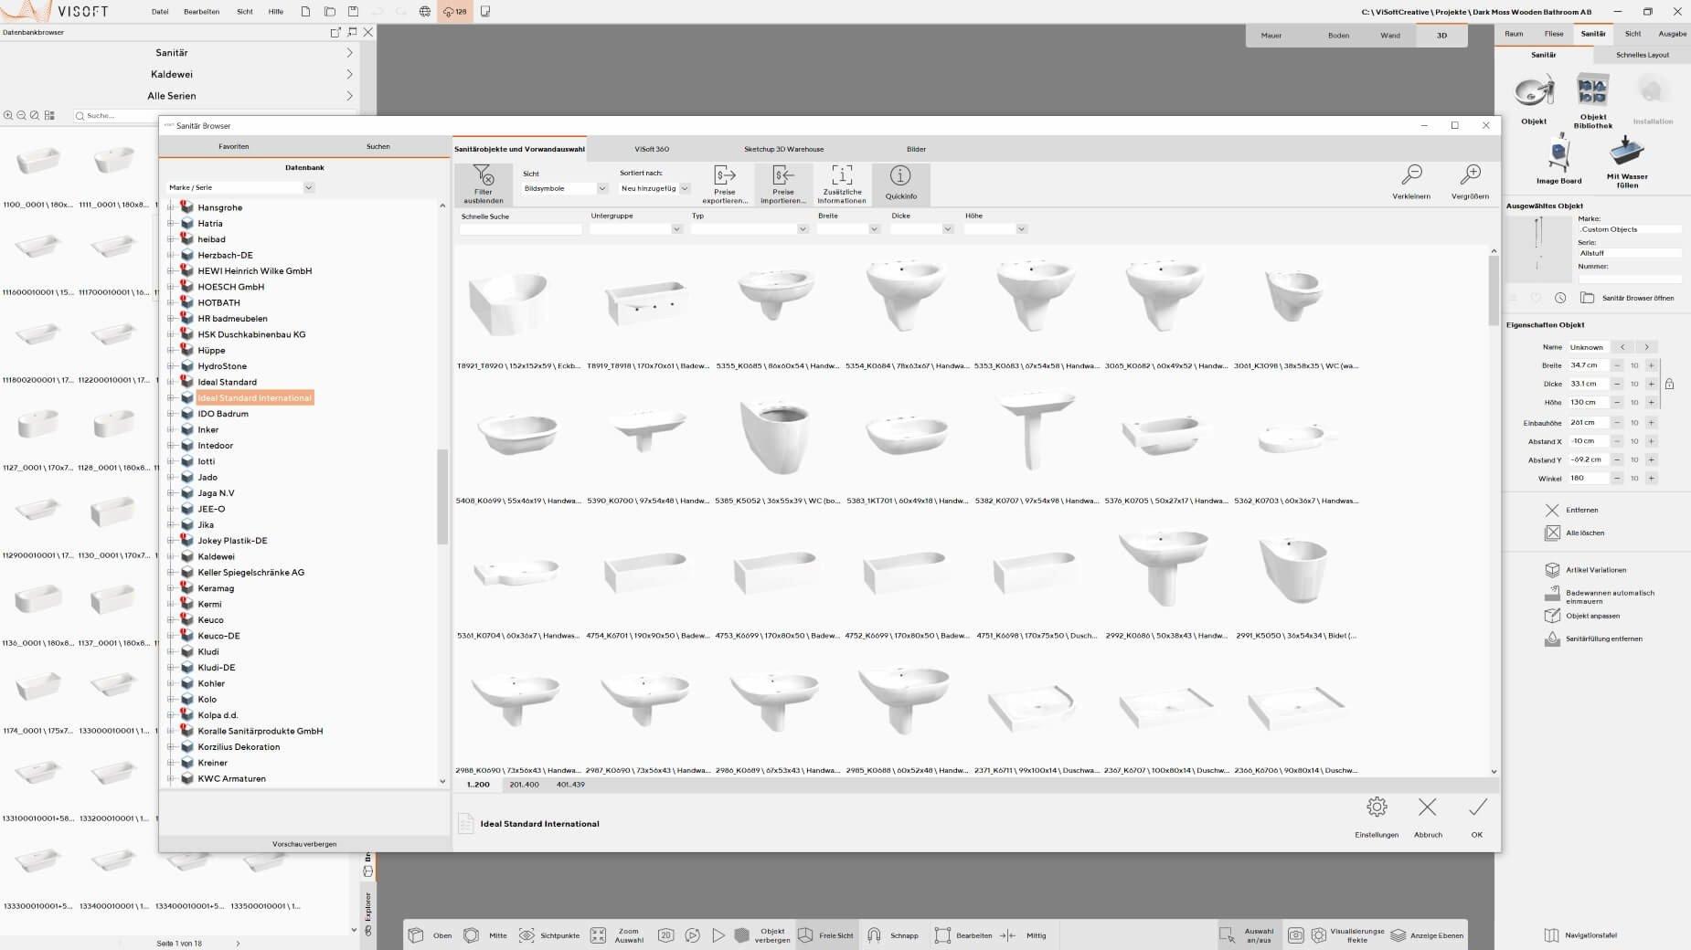The image size is (1691, 950).
Task: Open Bearbeiten menu
Action: 201,12
